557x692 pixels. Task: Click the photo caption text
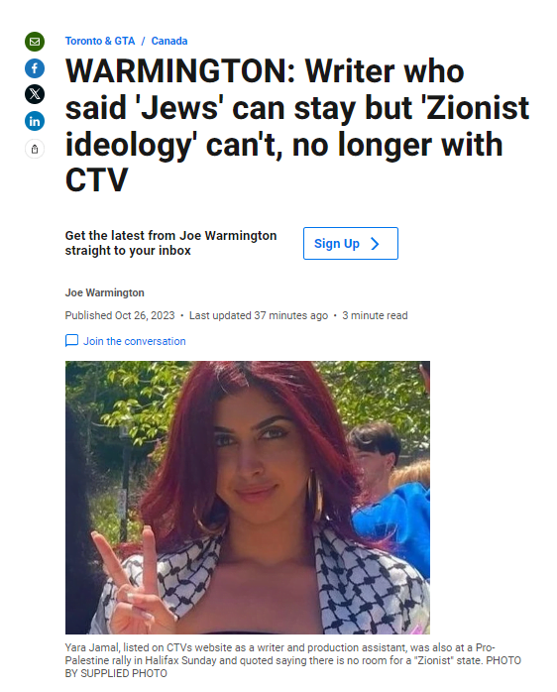coord(292,660)
